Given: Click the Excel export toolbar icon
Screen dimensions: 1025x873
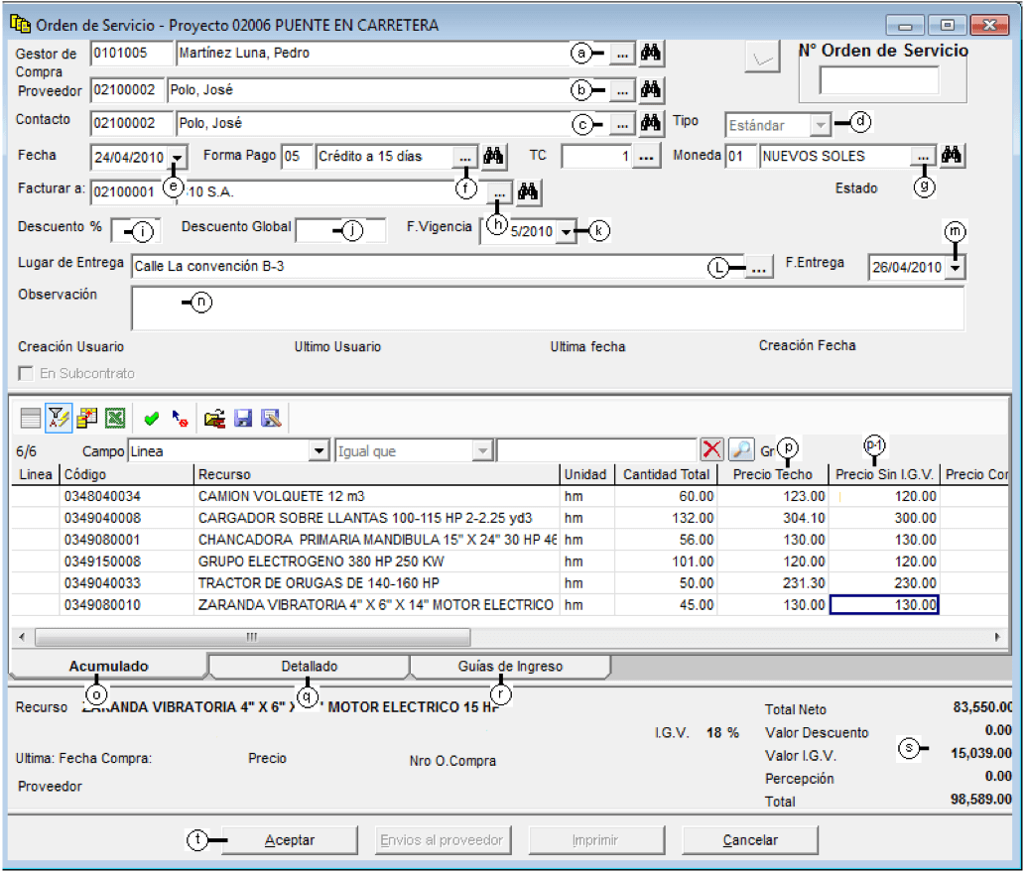Looking at the screenshot, I should pos(115,419).
